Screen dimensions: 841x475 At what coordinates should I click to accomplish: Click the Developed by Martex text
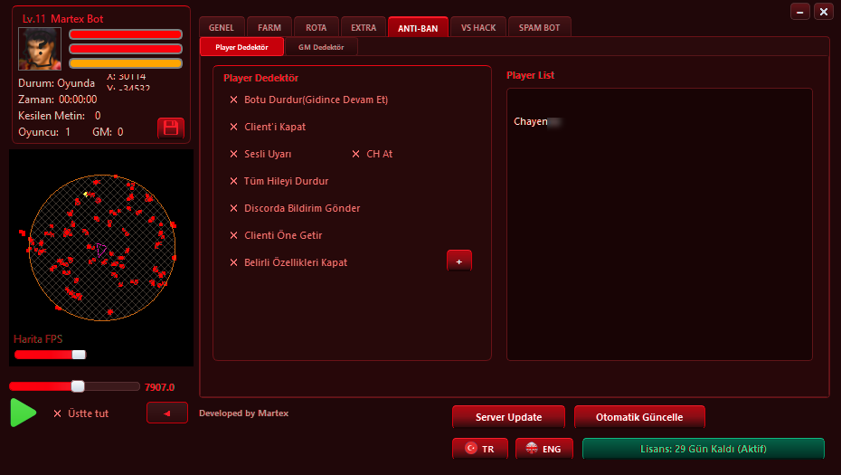pos(243,413)
